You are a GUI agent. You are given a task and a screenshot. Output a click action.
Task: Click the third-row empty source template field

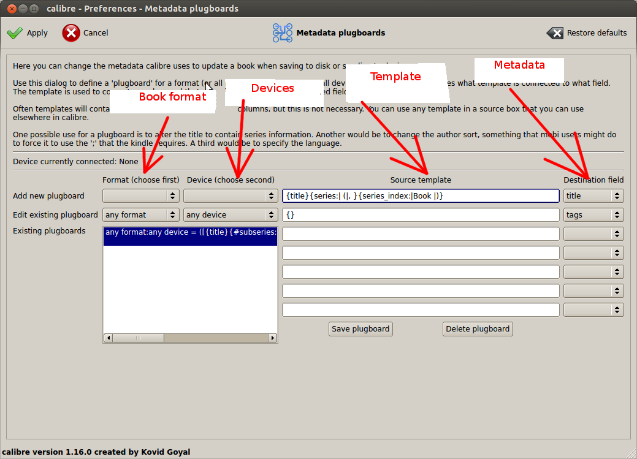421,234
